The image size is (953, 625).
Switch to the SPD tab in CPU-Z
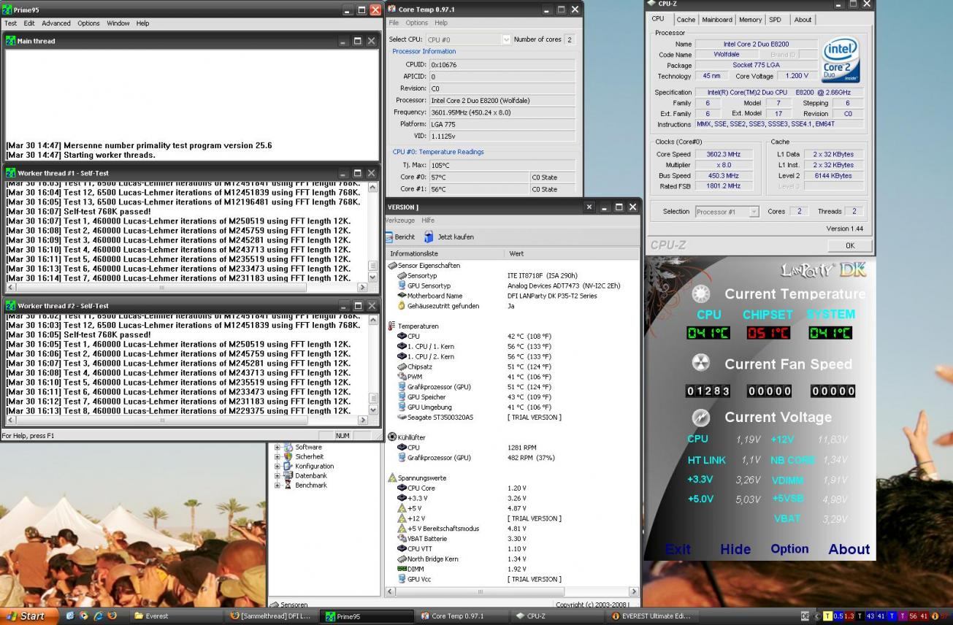coord(776,20)
